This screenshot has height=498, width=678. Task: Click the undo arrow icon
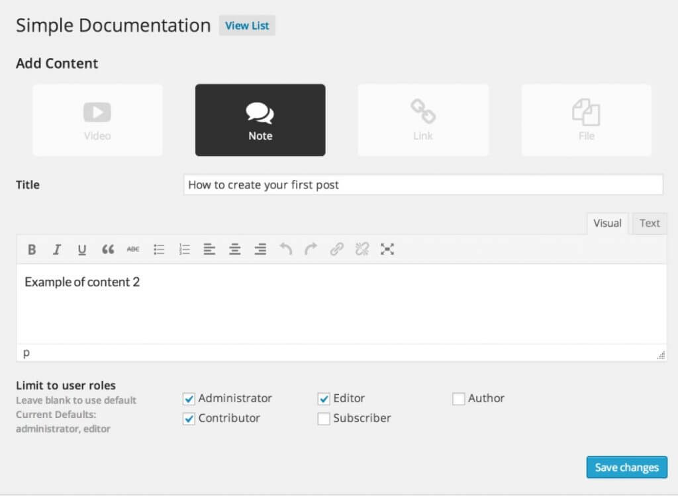(286, 249)
